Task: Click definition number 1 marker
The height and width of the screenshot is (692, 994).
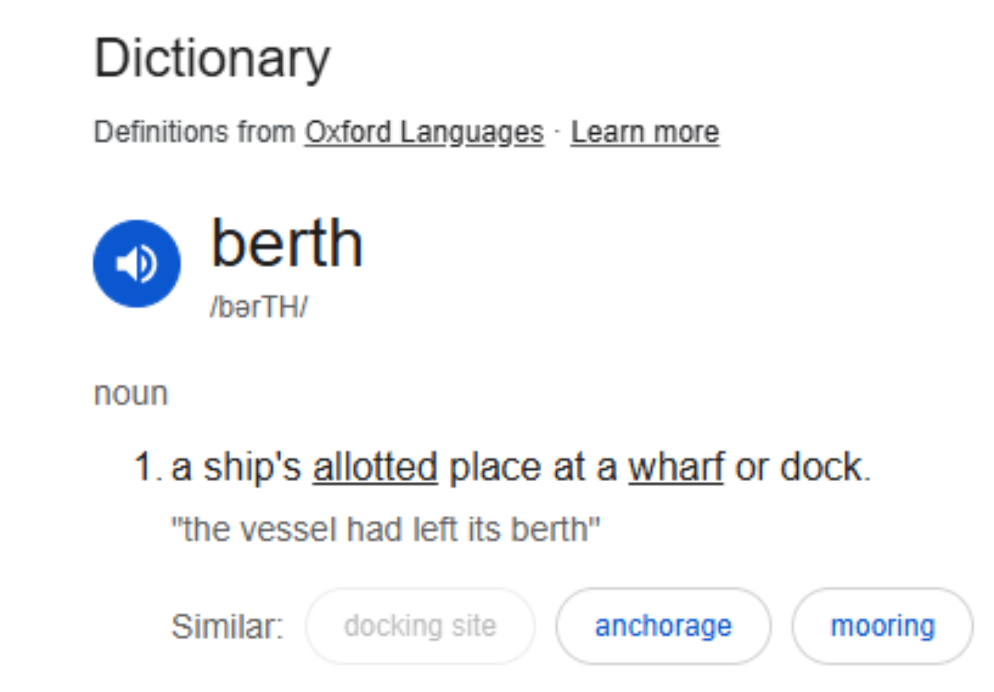Action: (x=147, y=466)
